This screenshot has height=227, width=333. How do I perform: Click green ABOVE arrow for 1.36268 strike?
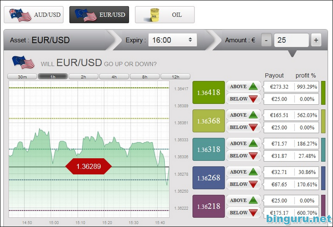click(253, 172)
